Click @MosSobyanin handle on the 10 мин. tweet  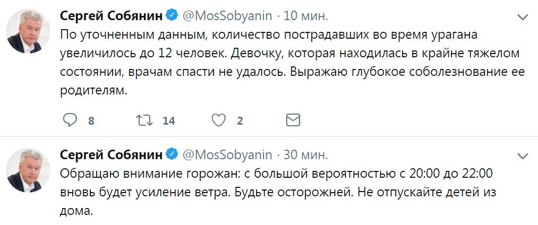tap(227, 15)
